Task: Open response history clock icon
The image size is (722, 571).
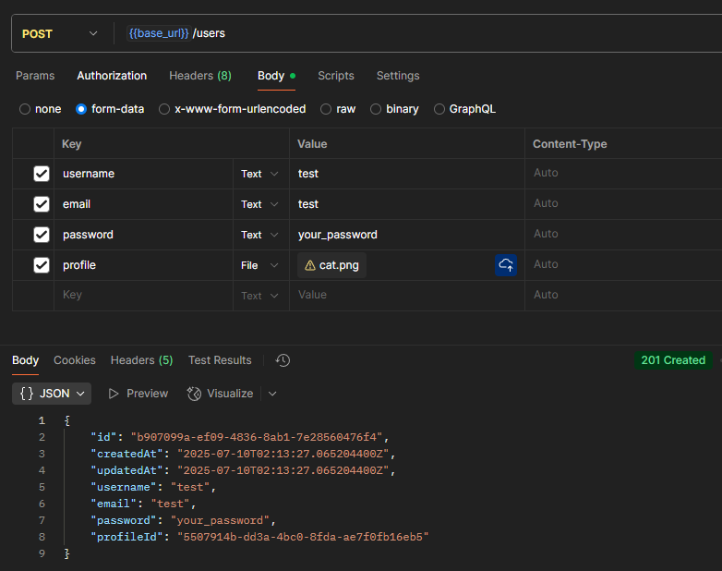Action: click(283, 360)
